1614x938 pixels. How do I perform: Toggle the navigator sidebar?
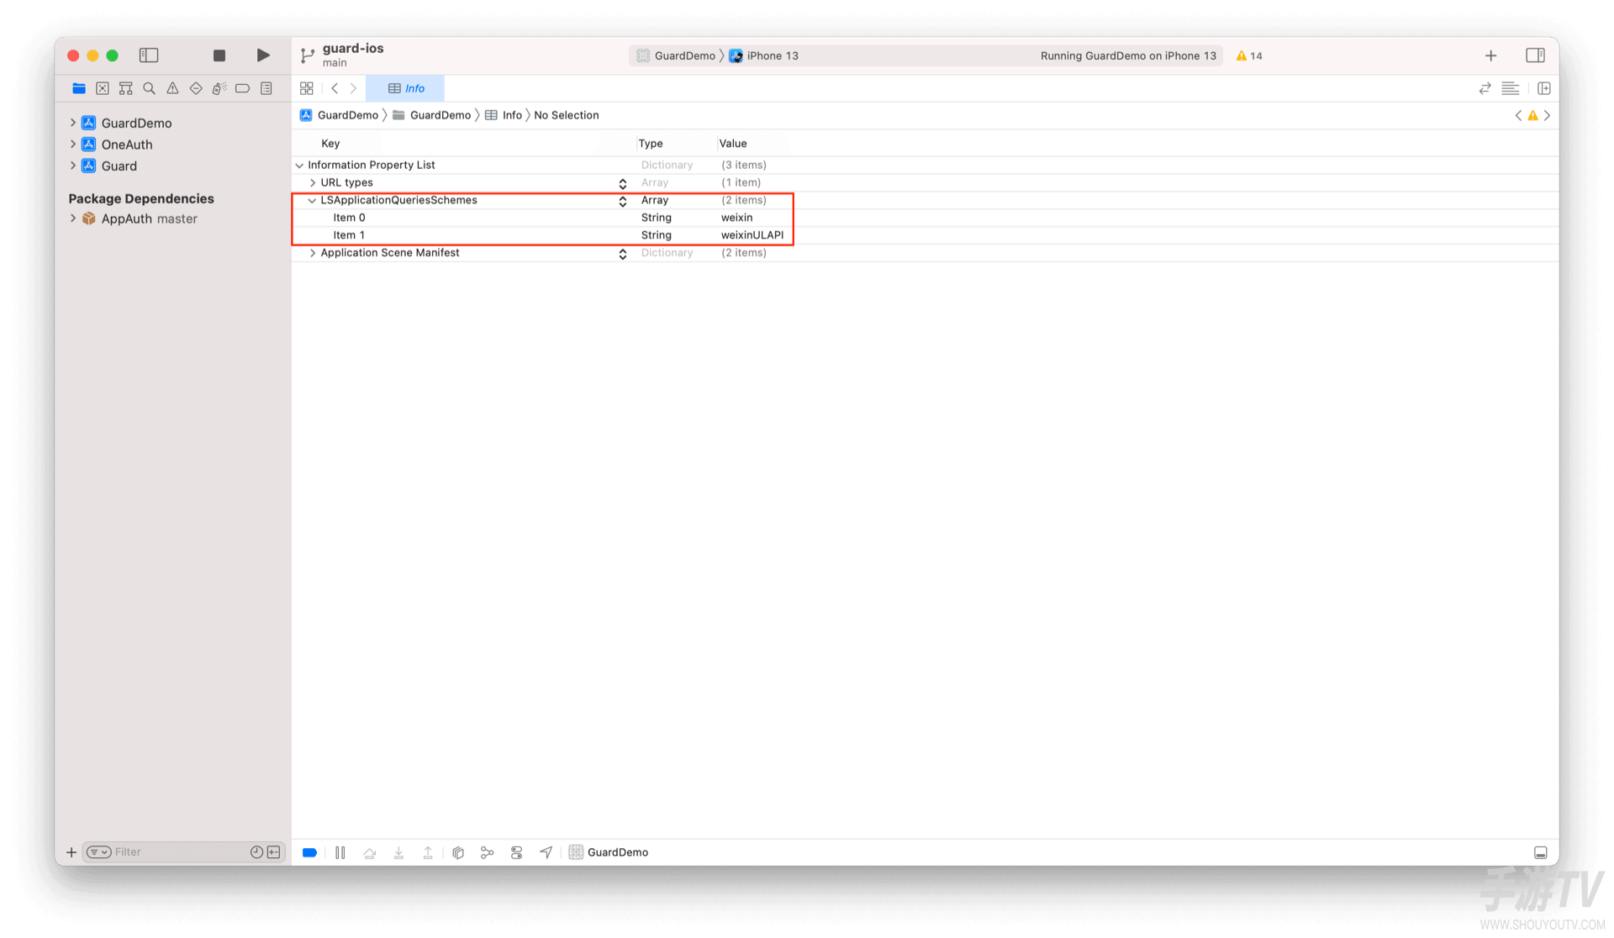(x=149, y=55)
